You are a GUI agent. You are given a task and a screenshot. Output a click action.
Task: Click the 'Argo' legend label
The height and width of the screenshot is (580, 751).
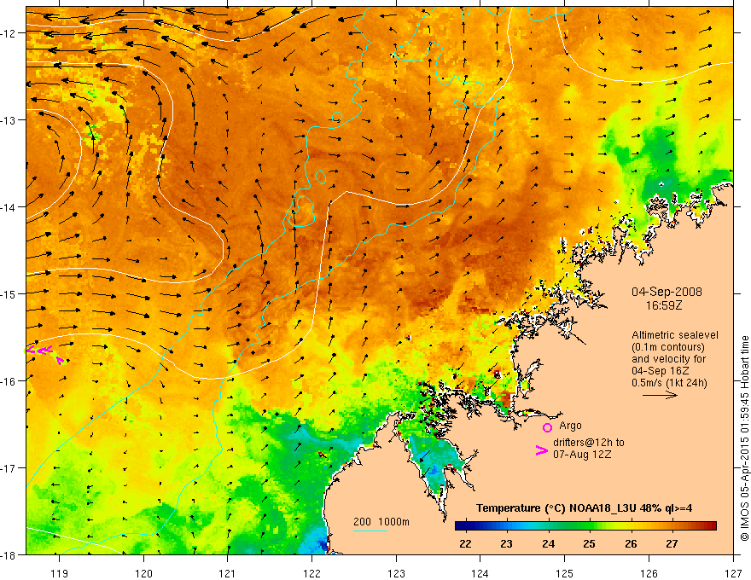570,426
